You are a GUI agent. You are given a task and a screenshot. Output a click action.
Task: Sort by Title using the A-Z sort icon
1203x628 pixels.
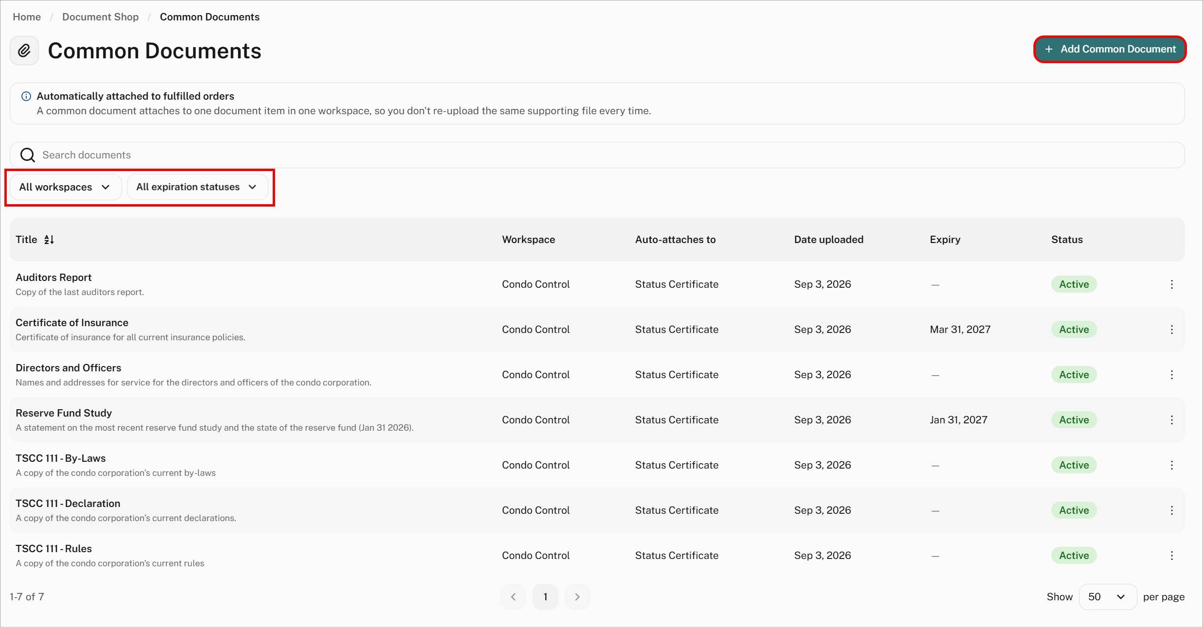(49, 240)
